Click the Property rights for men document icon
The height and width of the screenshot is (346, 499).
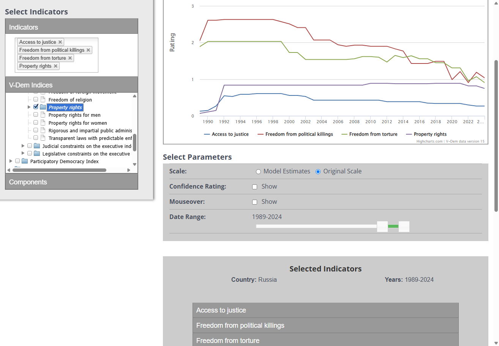43,115
